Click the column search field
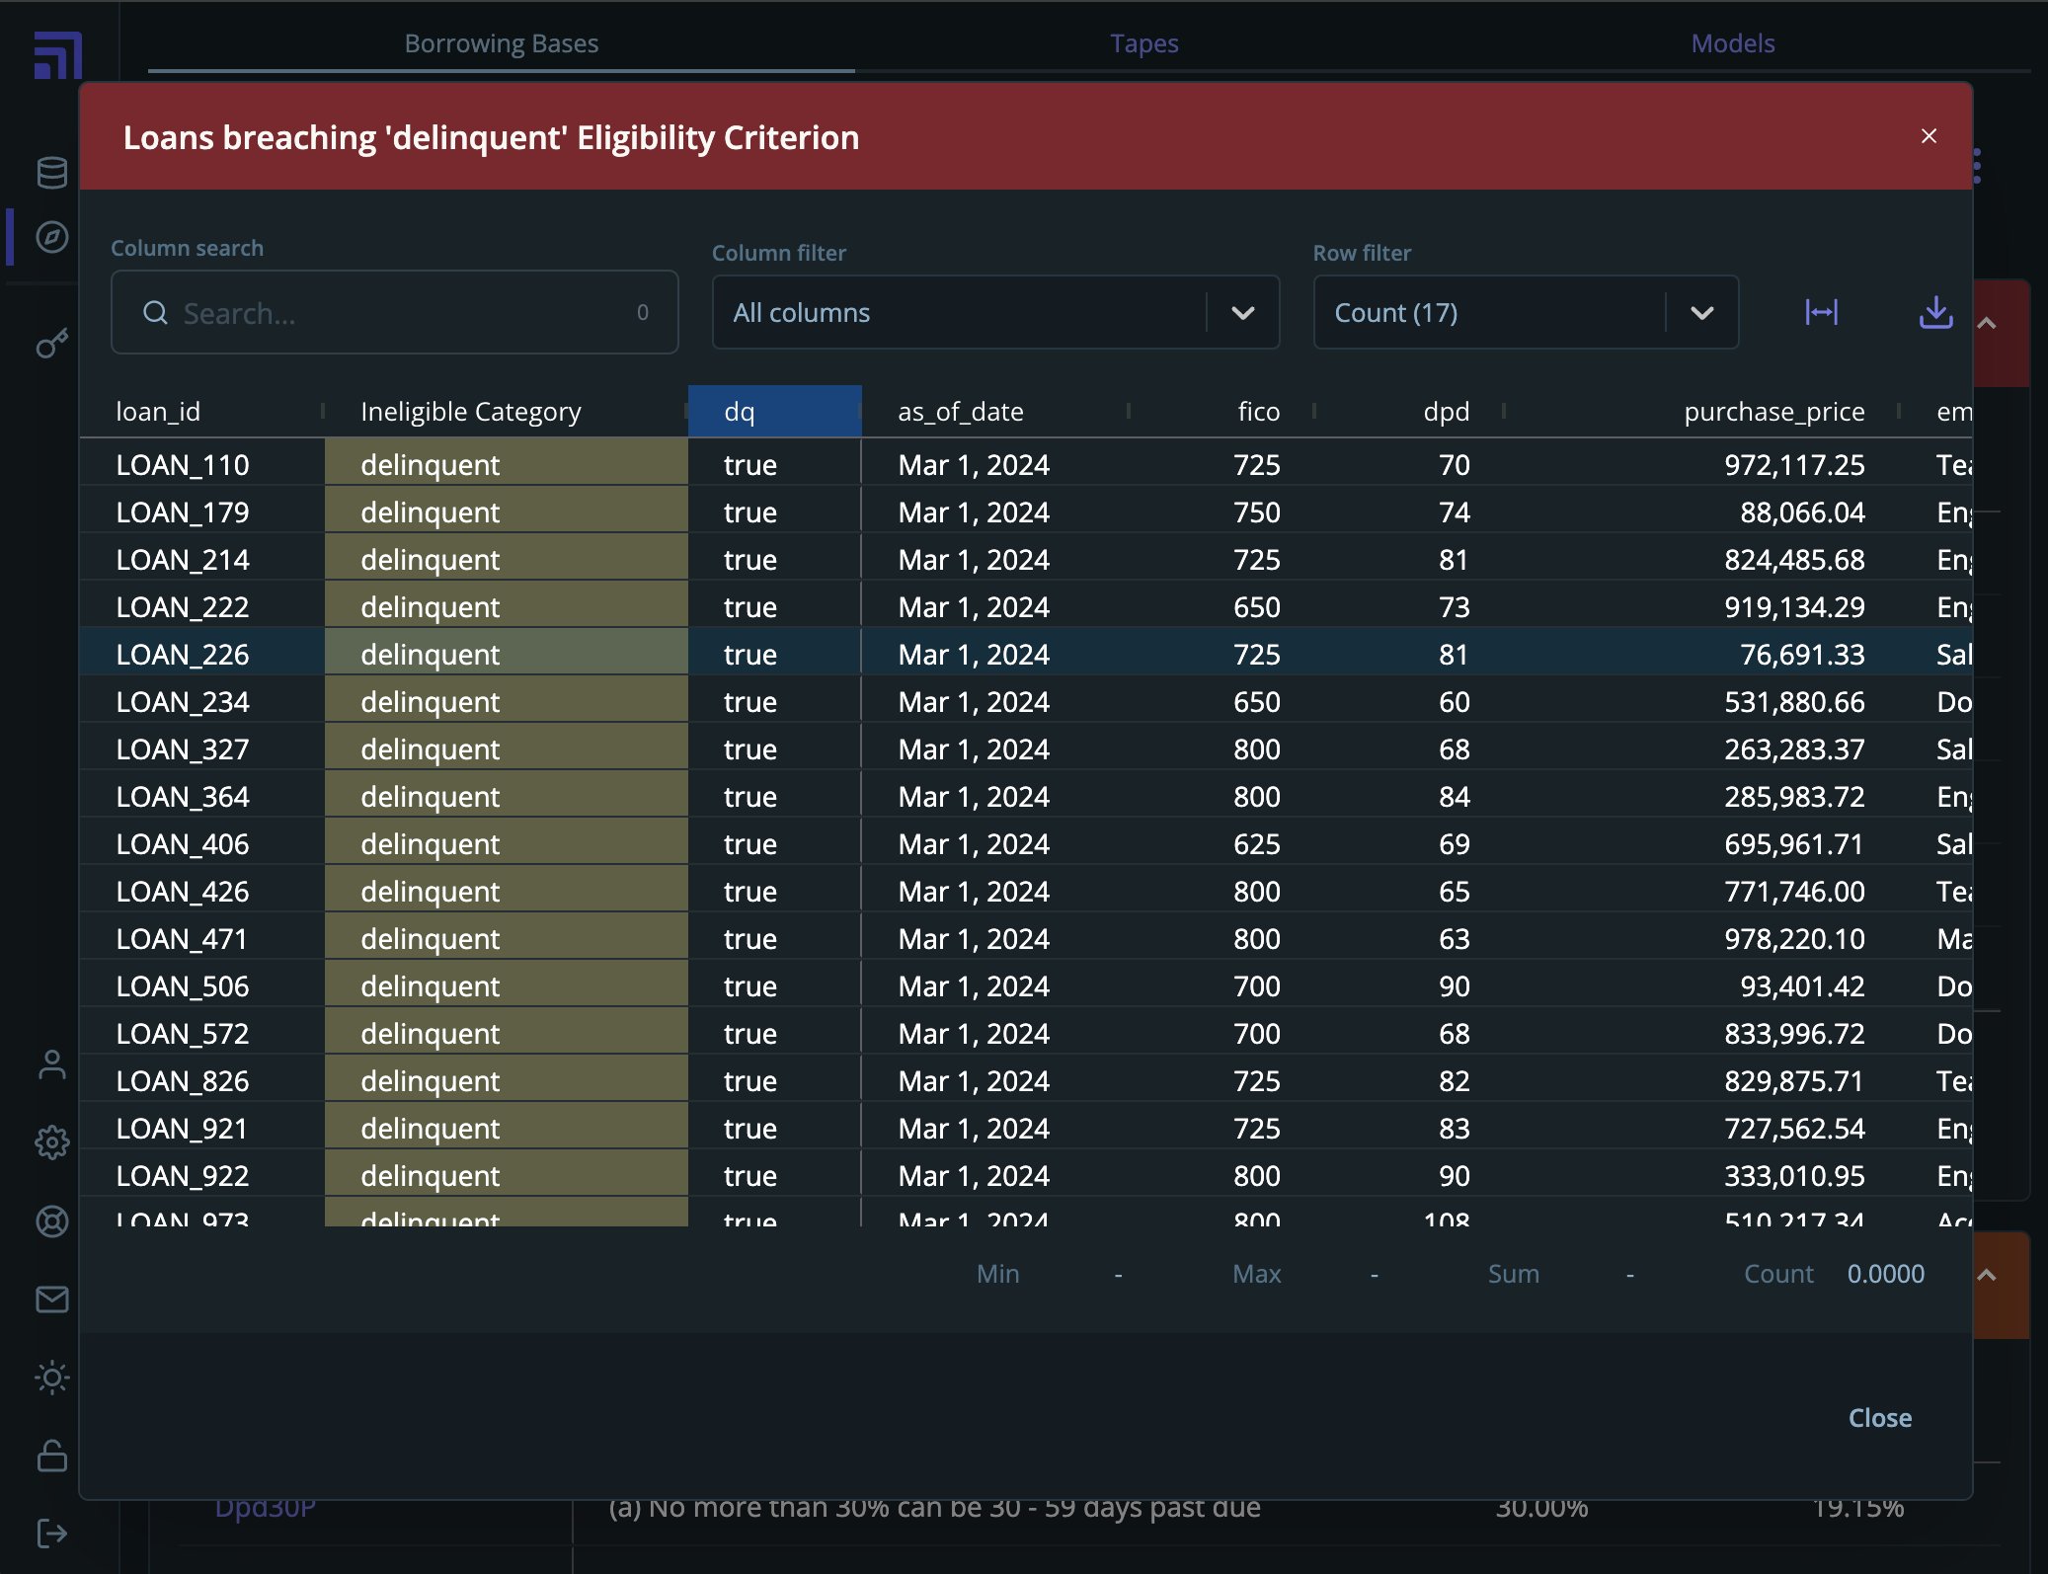 click(395, 313)
